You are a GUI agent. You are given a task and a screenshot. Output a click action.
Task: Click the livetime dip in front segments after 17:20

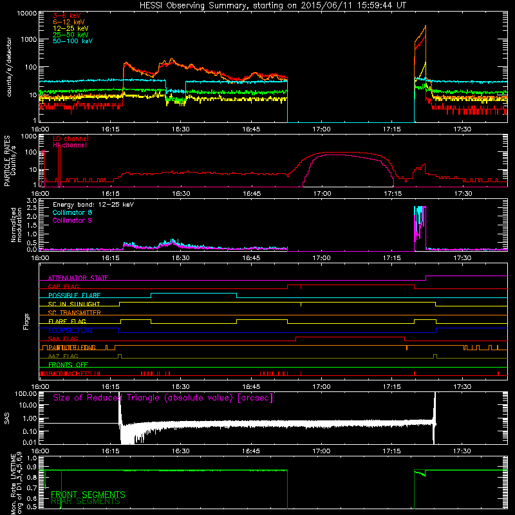(x=420, y=474)
